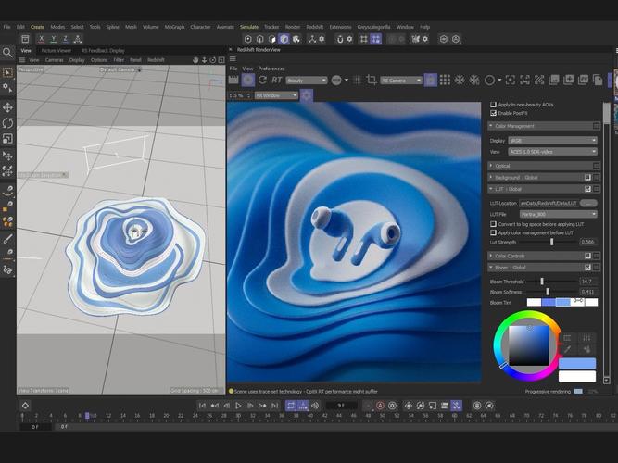This screenshot has width=618, height=463.
Task: Click the viewport hamburger menu icon
Action: tap(21, 60)
